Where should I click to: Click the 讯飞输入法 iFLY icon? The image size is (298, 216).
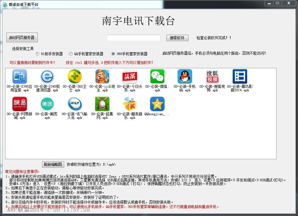point(75,104)
